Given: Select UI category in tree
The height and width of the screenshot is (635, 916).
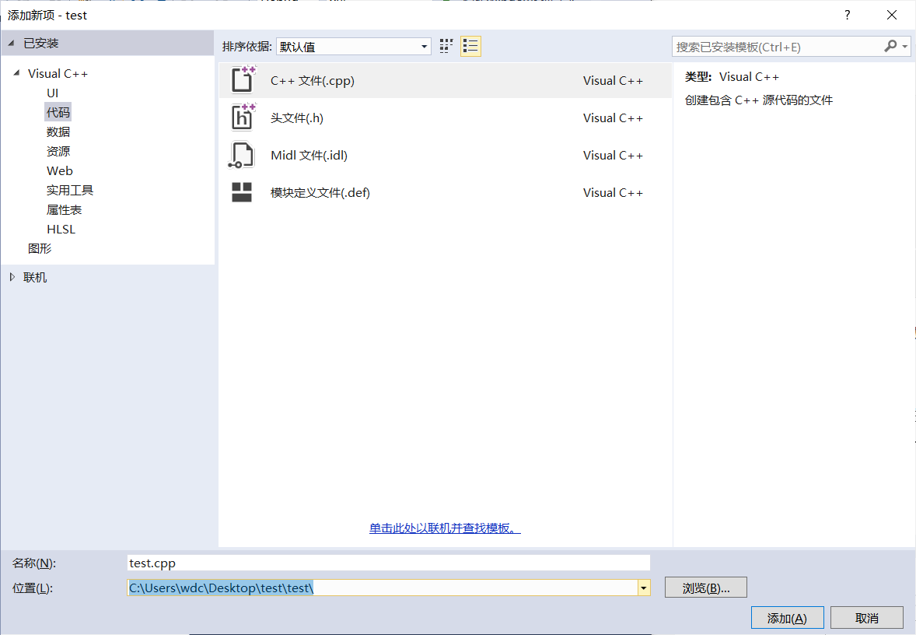Looking at the screenshot, I should [x=53, y=93].
